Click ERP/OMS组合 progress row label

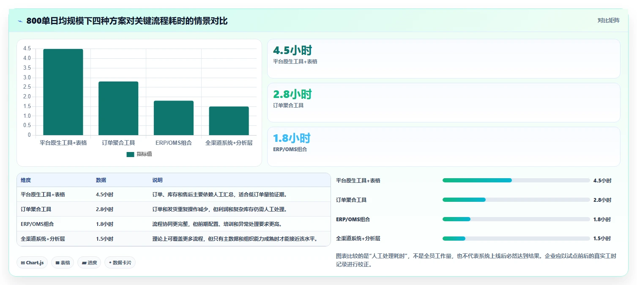click(353, 220)
